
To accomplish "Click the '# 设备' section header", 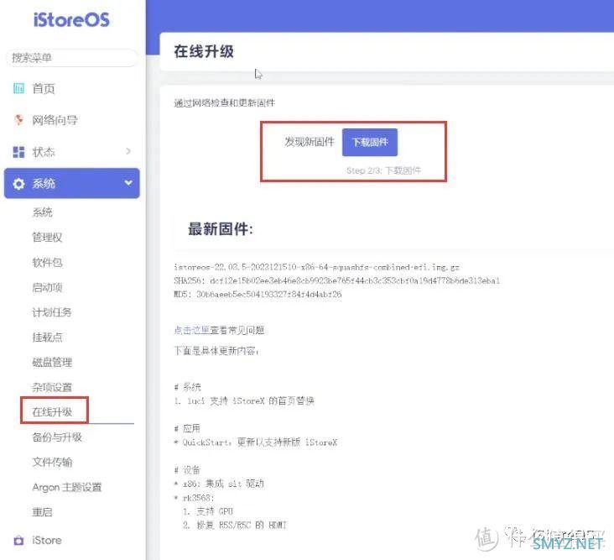I will pyautogui.click(x=187, y=470).
